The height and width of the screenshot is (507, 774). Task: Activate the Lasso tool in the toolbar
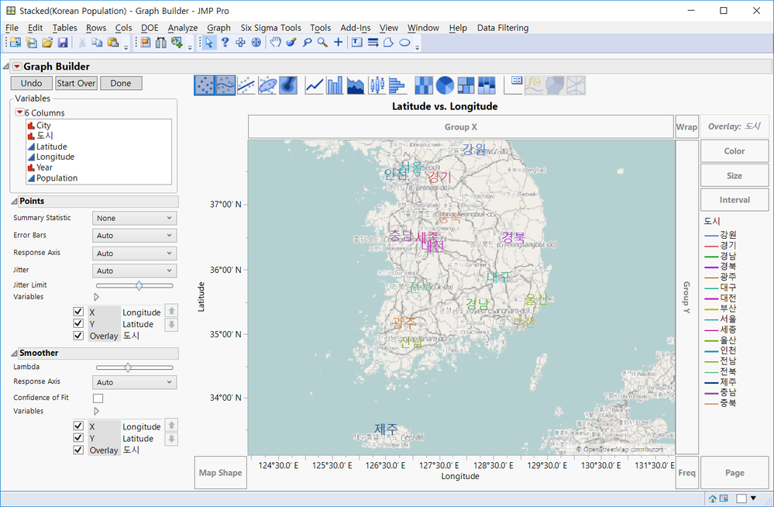coord(308,43)
